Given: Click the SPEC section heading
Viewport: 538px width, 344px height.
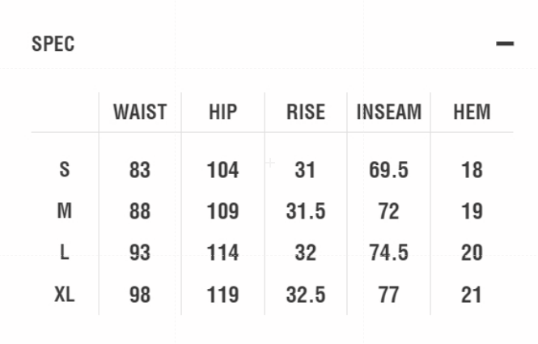Looking at the screenshot, I should coord(53,44).
